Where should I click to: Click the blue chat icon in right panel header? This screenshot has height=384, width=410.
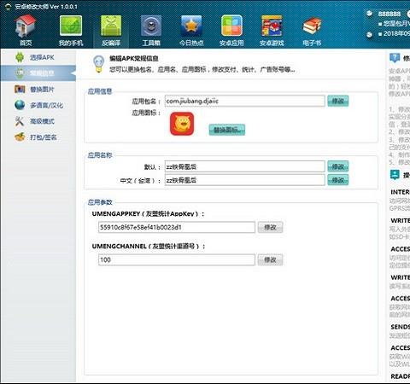395,58
